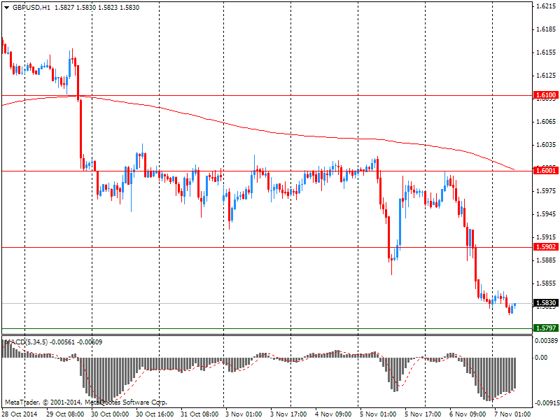Click the 1.6065 price axis value
Image resolution: width=560 pixels, height=420 pixels.
pos(547,122)
